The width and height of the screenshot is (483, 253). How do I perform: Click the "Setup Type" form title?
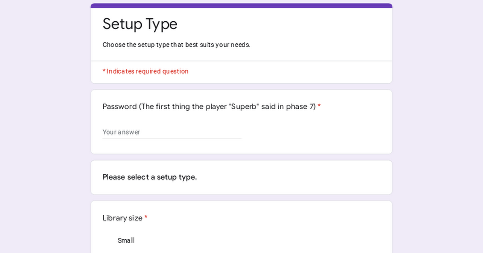(140, 24)
